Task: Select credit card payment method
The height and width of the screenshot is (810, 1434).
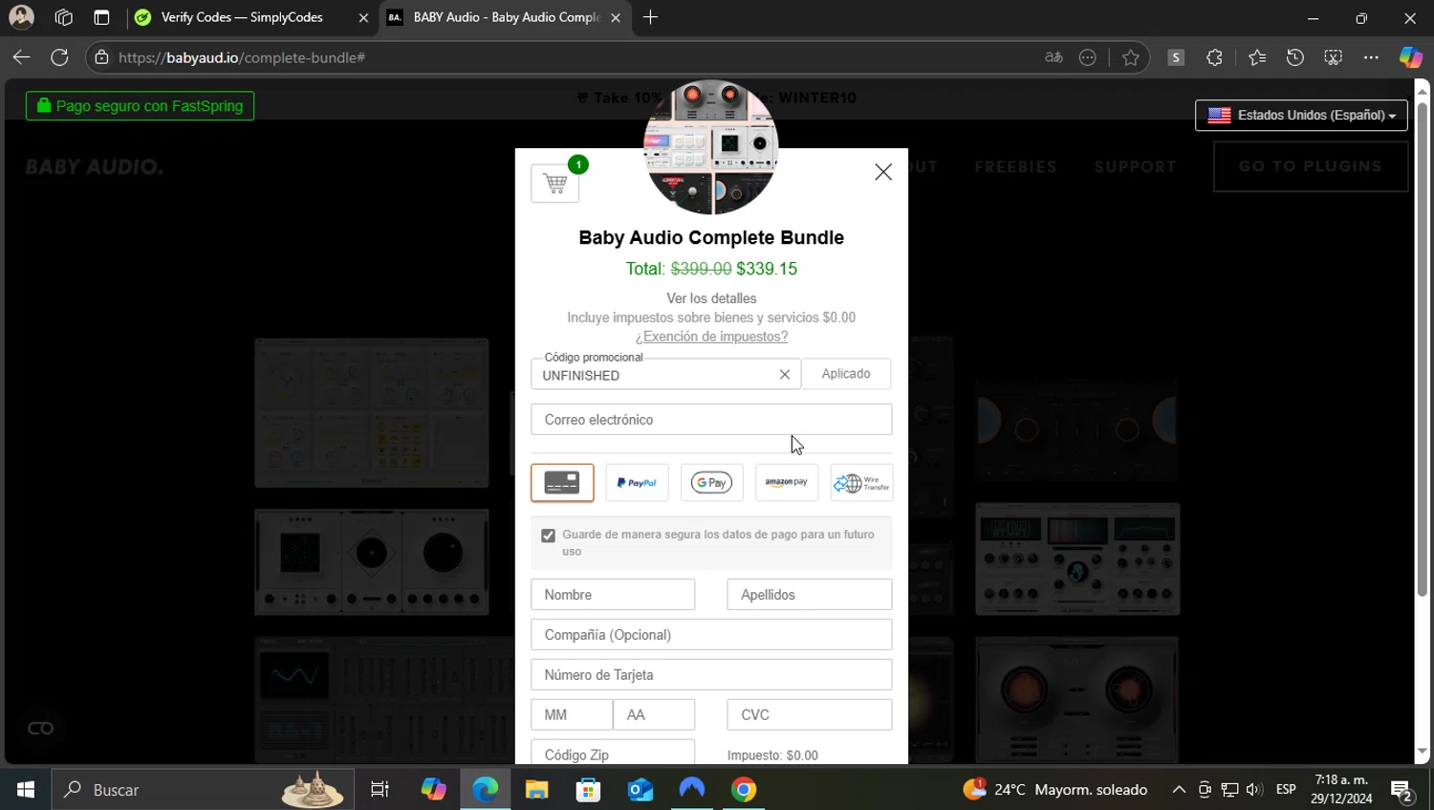Action: click(x=562, y=483)
